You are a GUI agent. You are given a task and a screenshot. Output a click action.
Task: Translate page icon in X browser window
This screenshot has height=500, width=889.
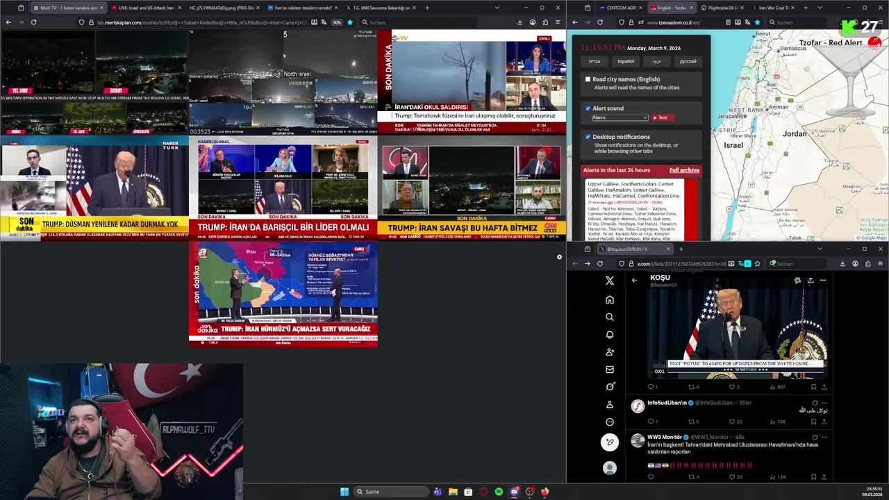coord(740,264)
